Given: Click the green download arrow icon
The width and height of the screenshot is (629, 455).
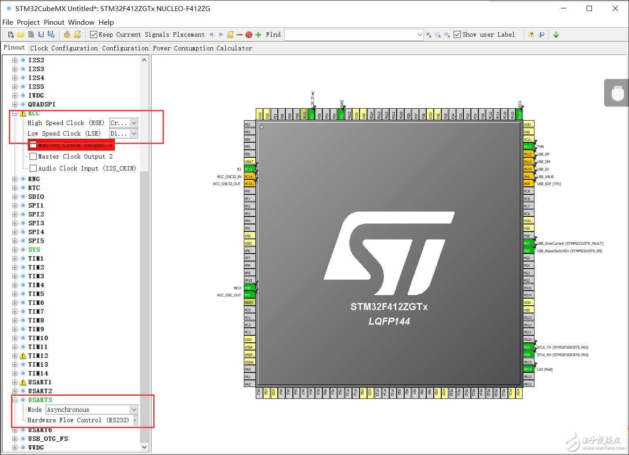Looking at the screenshot, I should click(x=556, y=34).
